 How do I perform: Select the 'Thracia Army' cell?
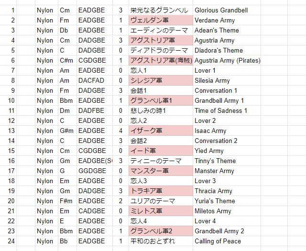tap(214, 191)
